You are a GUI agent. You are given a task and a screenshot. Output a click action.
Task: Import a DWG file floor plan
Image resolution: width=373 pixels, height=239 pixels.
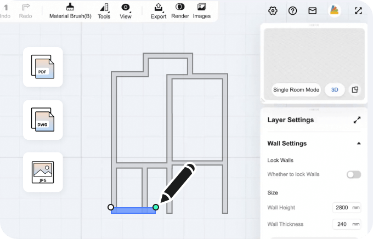click(43, 120)
